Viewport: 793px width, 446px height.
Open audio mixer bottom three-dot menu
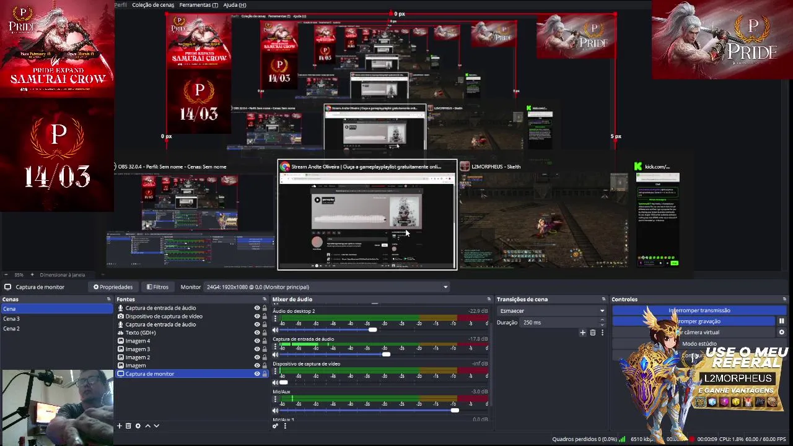pyautogui.click(x=285, y=426)
